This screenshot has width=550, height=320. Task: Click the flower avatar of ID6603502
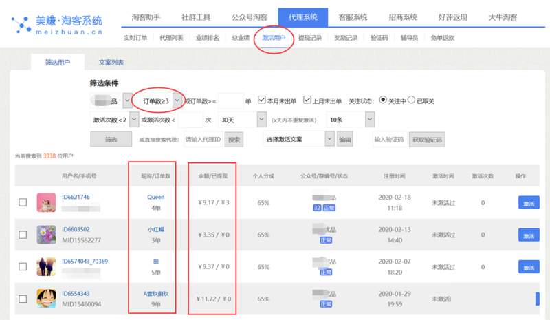[46, 235]
